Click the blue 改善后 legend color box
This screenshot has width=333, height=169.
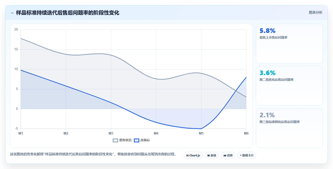(136, 140)
